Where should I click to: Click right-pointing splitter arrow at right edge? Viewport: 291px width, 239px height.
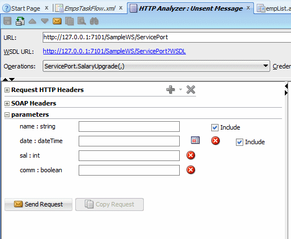286,93
